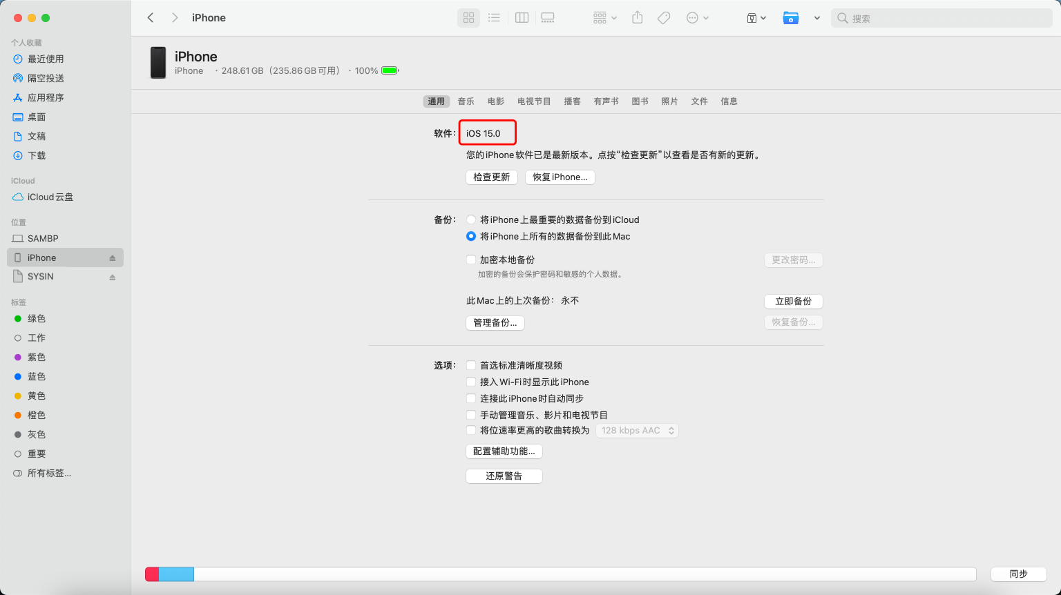Select the General (通用) tab
The image size is (1061, 595).
pyautogui.click(x=437, y=101)
